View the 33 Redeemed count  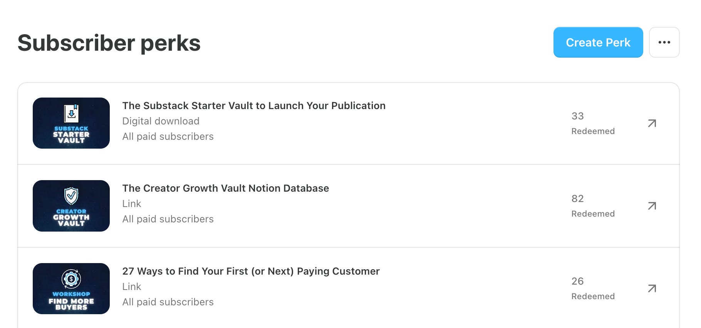593,123
